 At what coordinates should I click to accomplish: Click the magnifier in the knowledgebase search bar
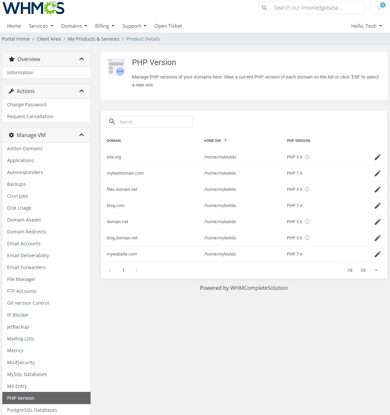tap(265, 7)
